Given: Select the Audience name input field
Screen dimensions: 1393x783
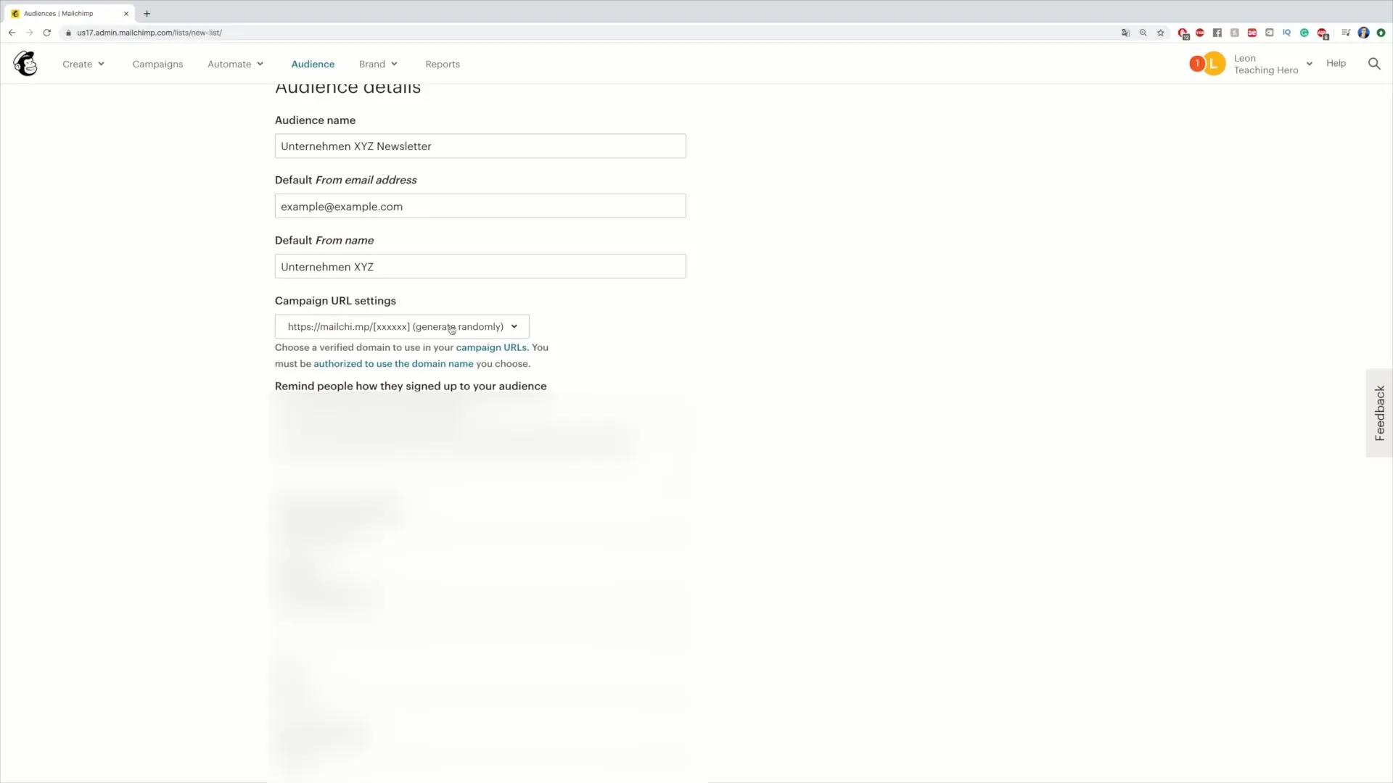Looking at the screenshot, I should pos(480,145).
